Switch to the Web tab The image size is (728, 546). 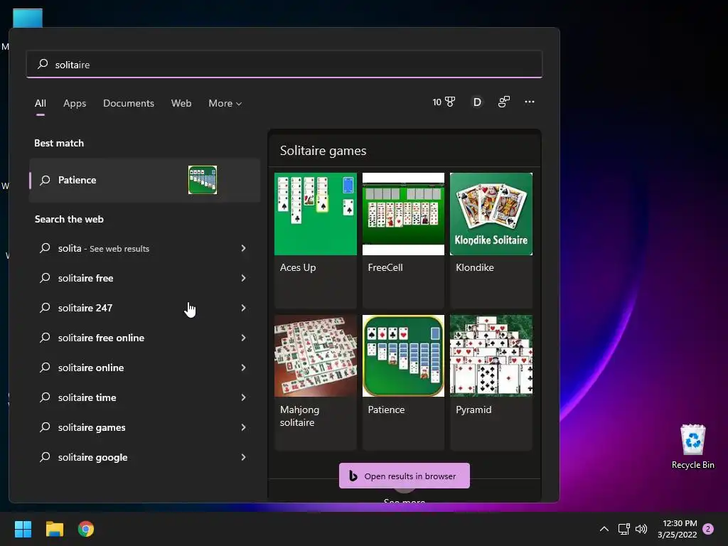point(181,104)
